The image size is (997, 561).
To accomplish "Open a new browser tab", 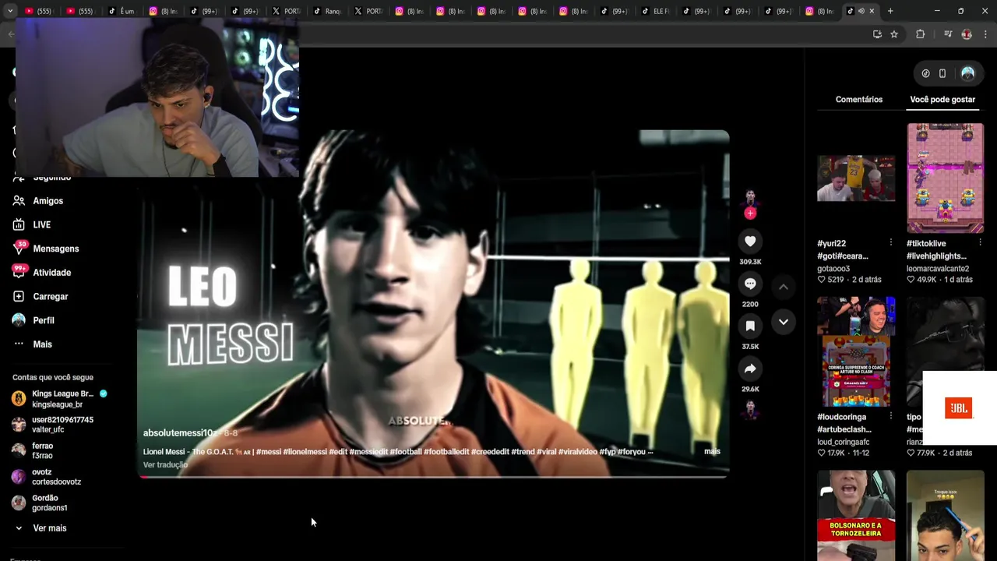I will (890, 11).
